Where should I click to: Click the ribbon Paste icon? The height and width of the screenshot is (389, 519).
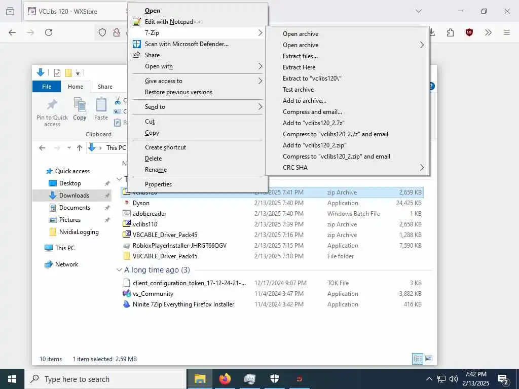(101, 109)
